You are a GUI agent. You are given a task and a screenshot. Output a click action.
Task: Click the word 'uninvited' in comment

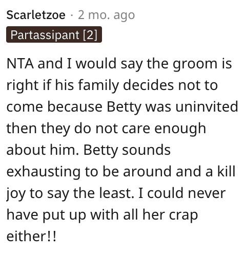207,106
